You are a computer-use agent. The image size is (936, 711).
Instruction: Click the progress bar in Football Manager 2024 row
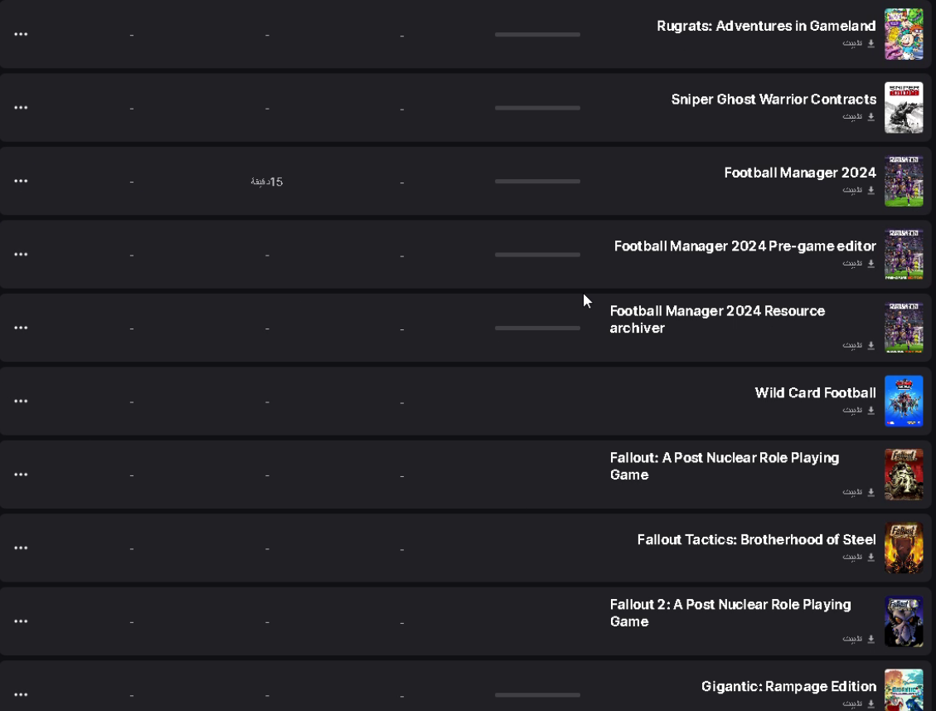(x=537, y=181)
